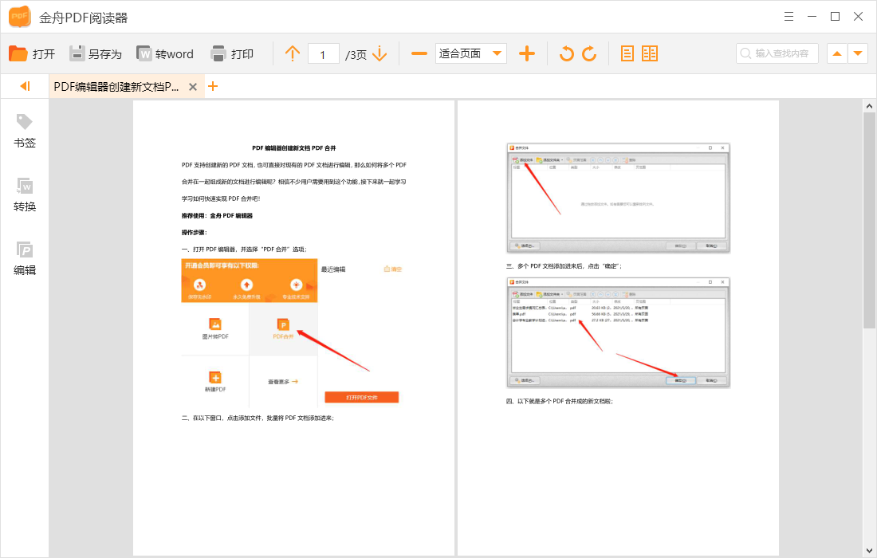This screenshot has height=558, width=877.
Task: Click the 操作步骤 text on page
Action: [194, 233]
